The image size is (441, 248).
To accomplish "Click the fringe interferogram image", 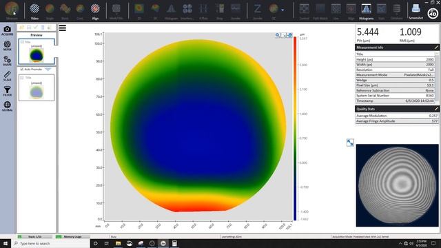I will tap(397, 185).
